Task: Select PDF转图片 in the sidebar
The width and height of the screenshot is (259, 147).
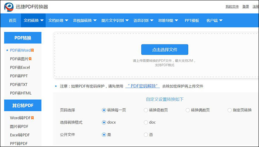Action: (19, 59)
